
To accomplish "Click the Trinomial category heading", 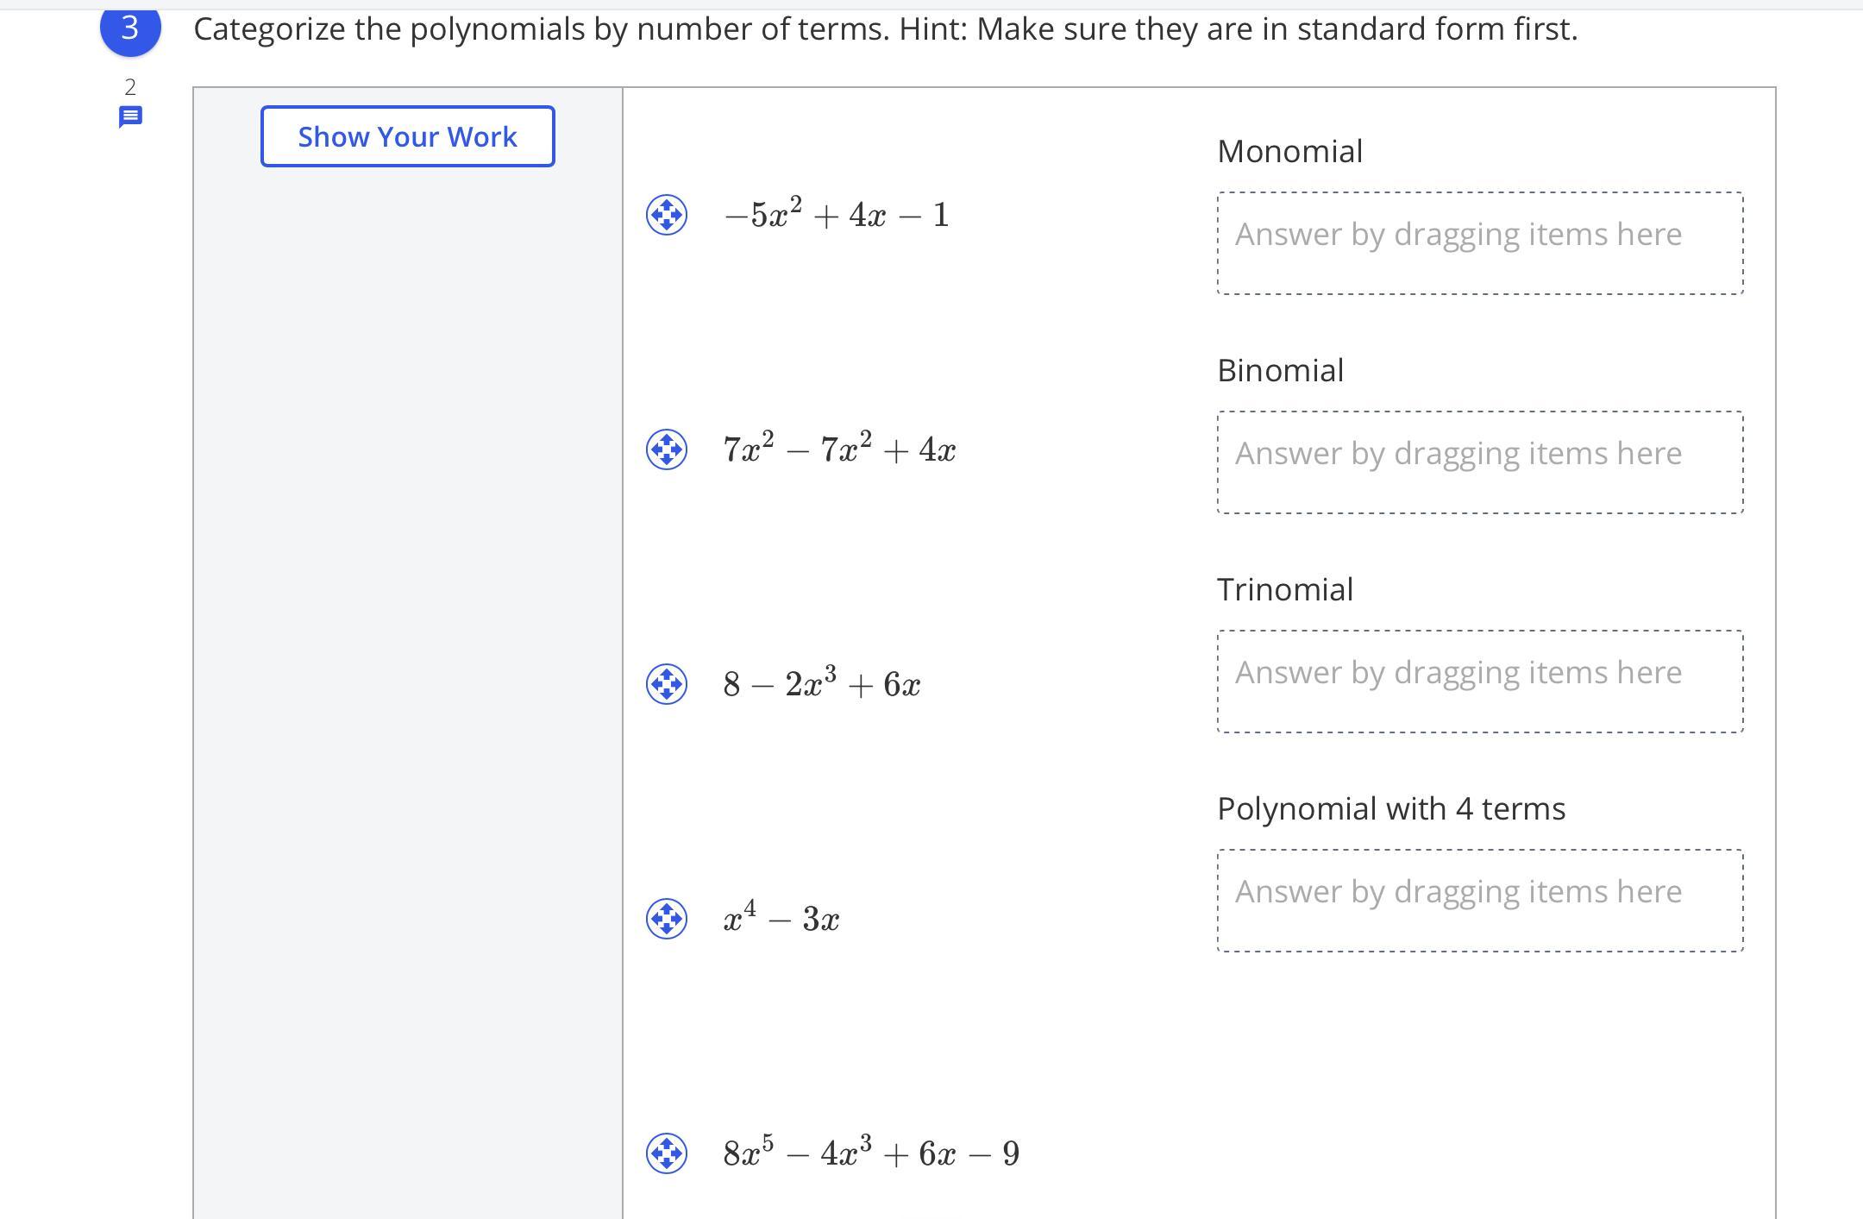I will [1285, 590].
